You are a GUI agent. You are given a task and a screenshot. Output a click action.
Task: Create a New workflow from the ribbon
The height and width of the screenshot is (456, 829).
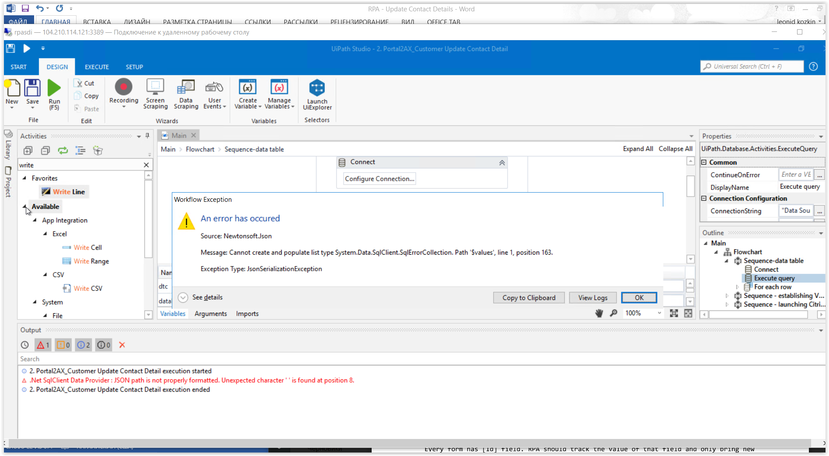coord(12,93)
